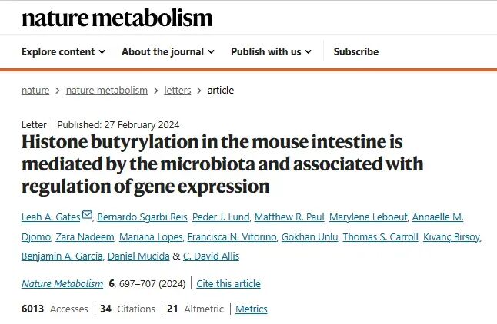Expand the Explore content dropdown

(63, 51)
